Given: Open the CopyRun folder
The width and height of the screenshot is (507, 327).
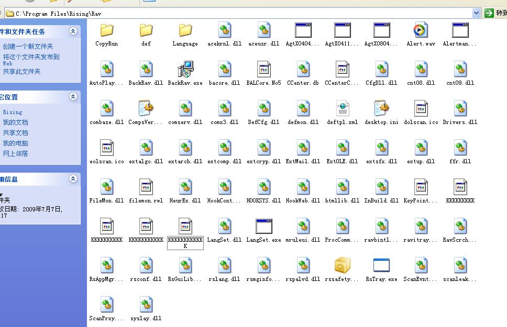Looking at the screenshot, I should coord(106,30).
